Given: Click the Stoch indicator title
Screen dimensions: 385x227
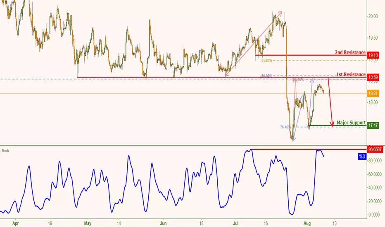Looking at the screenshot, I should (5, 151).
